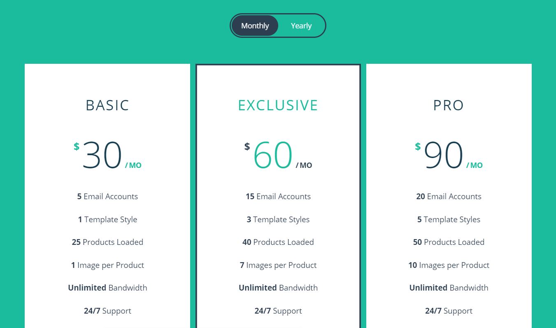The width and height of the screenshot is (556, 328).
Task: Switch billing to Yearly
Action: (x=301, y=26)
